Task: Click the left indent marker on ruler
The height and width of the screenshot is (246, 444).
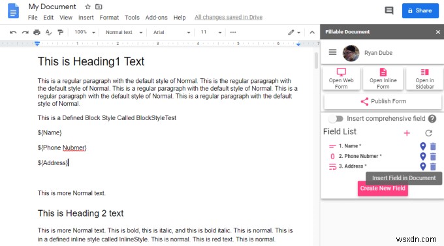Action: (37, 44)
